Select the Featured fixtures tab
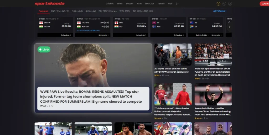The image size is (269, 135). pyautogui.click(x=43, y=11)
